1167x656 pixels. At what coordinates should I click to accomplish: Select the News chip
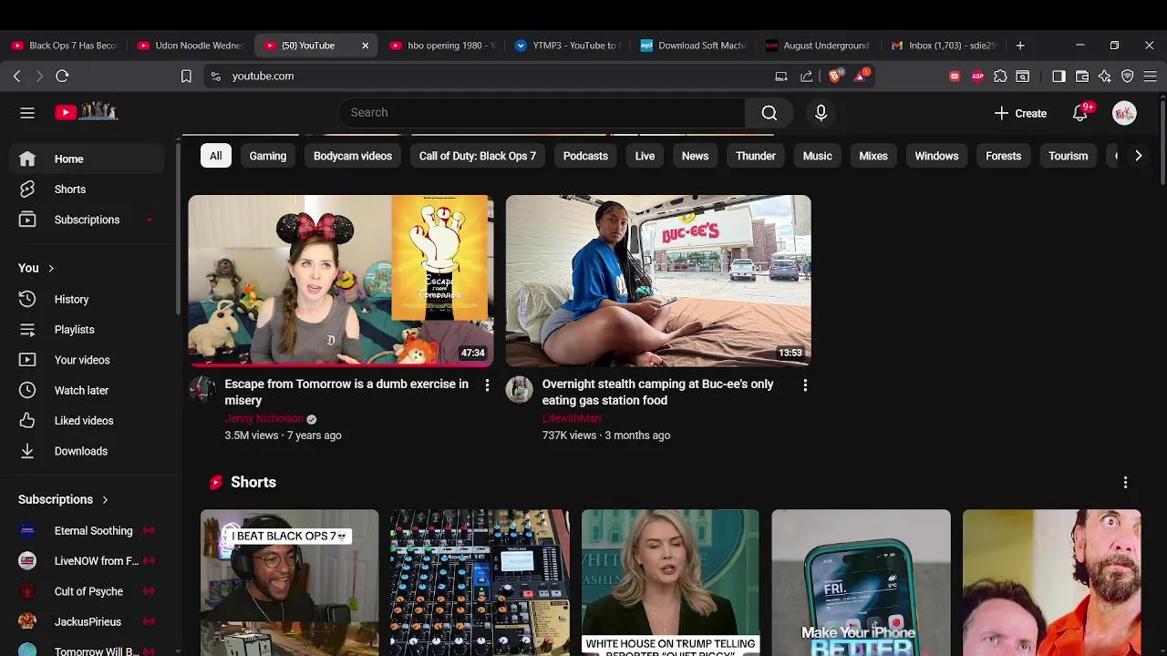[695, 156]
